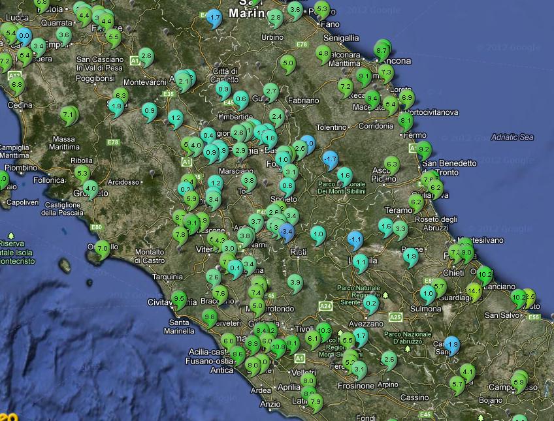Click the Adriatic Sea label
This screenshot has width=554, height=421.
coord(513,137)
